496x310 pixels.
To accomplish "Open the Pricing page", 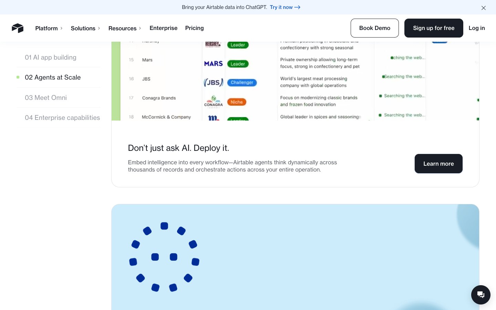I will (x=194, y=28).
